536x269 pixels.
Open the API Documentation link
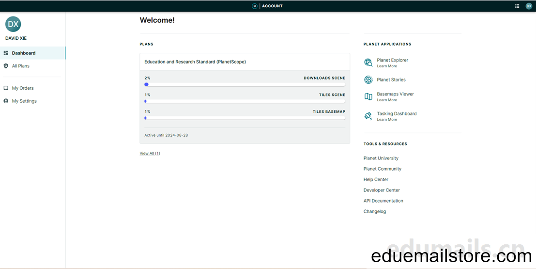pyautogui.click(x=383, y=201)
